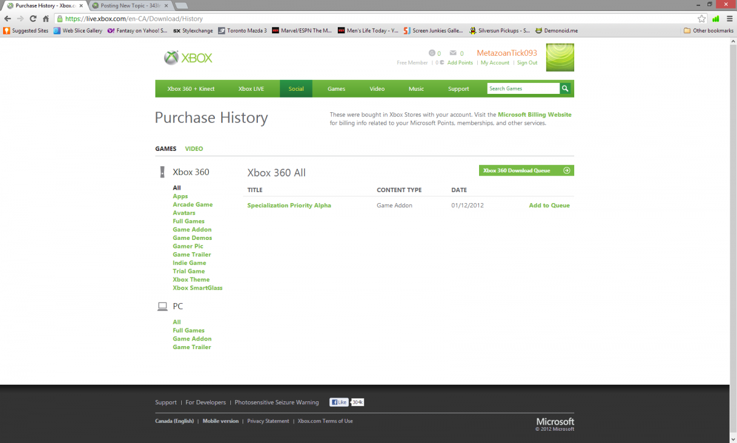Open the My Account link

coord(495,63)
